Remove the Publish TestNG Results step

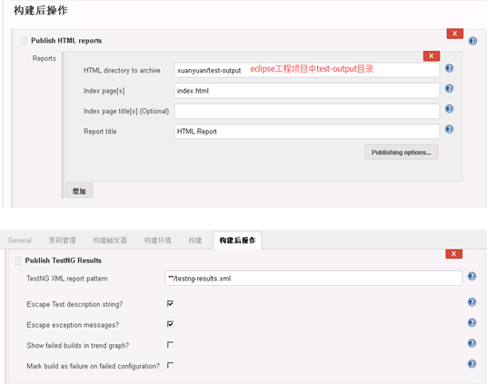tap(453, 253)
